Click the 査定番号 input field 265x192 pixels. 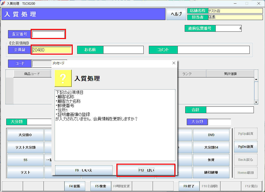(x=48, y=34)
